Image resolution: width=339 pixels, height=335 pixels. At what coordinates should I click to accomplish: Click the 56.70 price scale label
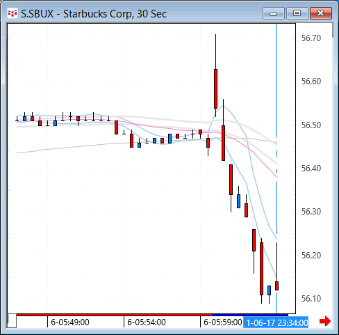[x=311, y=38]
